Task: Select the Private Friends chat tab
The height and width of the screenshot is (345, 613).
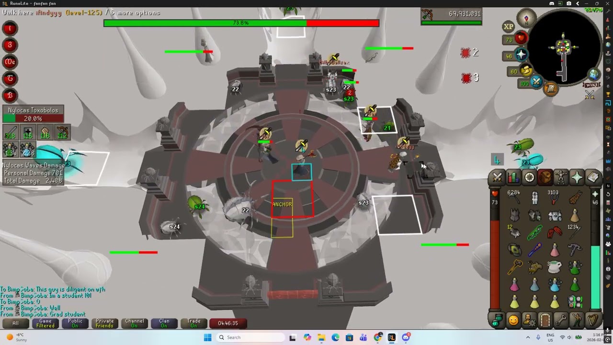Action: coord(105,323)
